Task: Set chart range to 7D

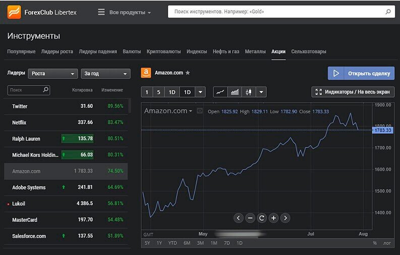Action: (x=227, y=243)
